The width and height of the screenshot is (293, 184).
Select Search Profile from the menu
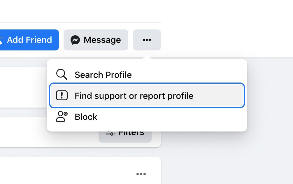[147, 75]
